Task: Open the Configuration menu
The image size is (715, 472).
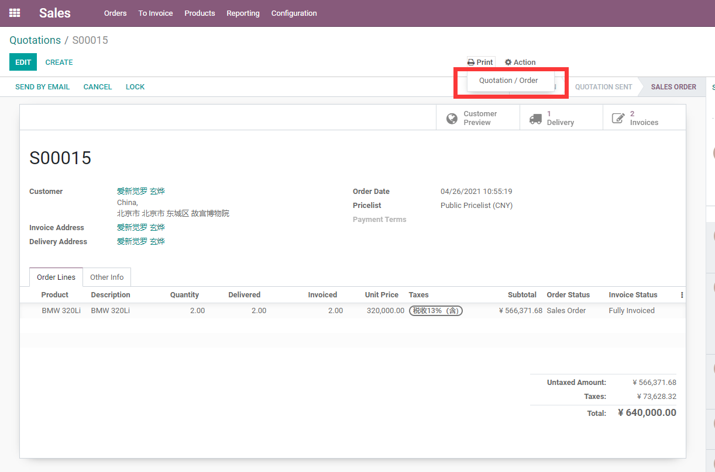Action: point(294,13)
